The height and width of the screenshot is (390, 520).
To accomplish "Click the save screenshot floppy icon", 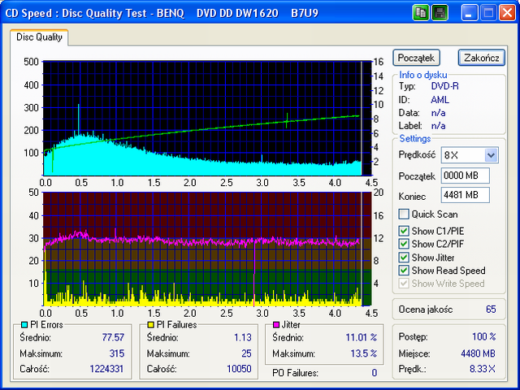I will click(x=440, y=13).
